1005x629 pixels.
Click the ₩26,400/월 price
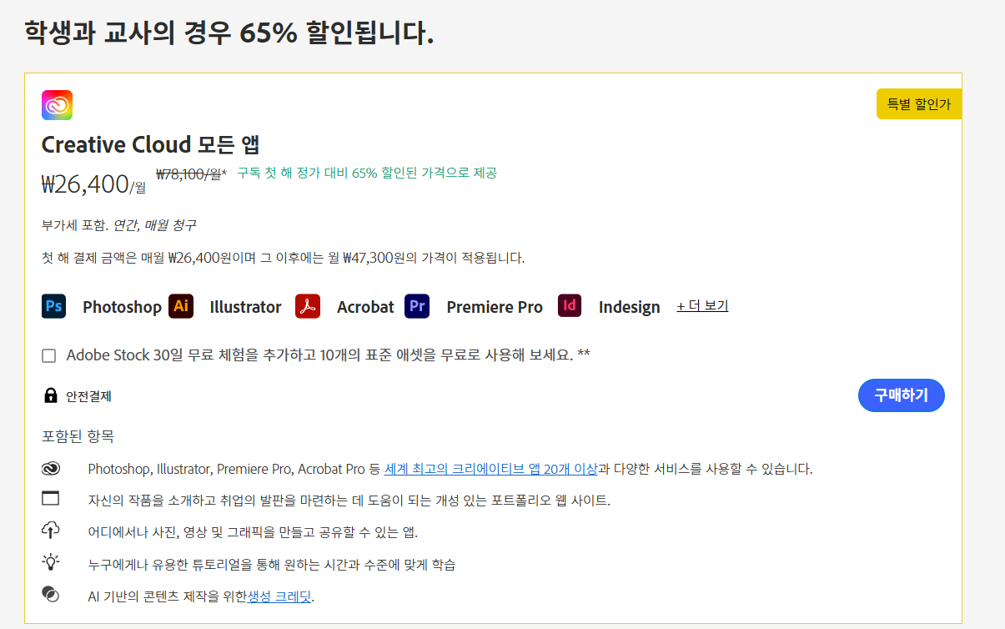[x=93, y=184]
